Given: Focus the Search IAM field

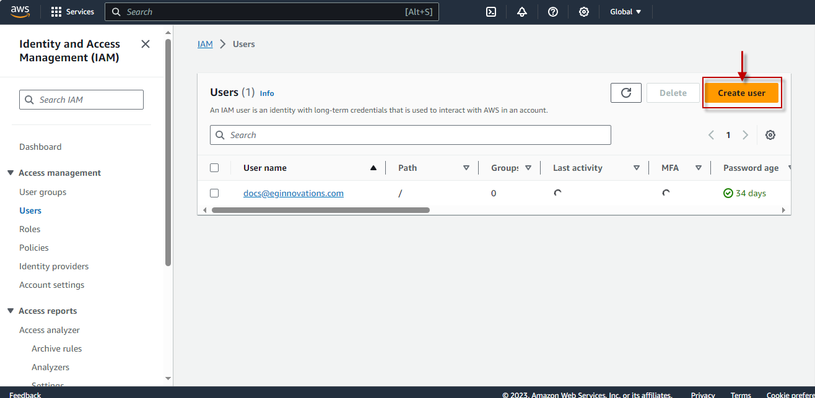Looking at the screenshot, I should [81, 100].
